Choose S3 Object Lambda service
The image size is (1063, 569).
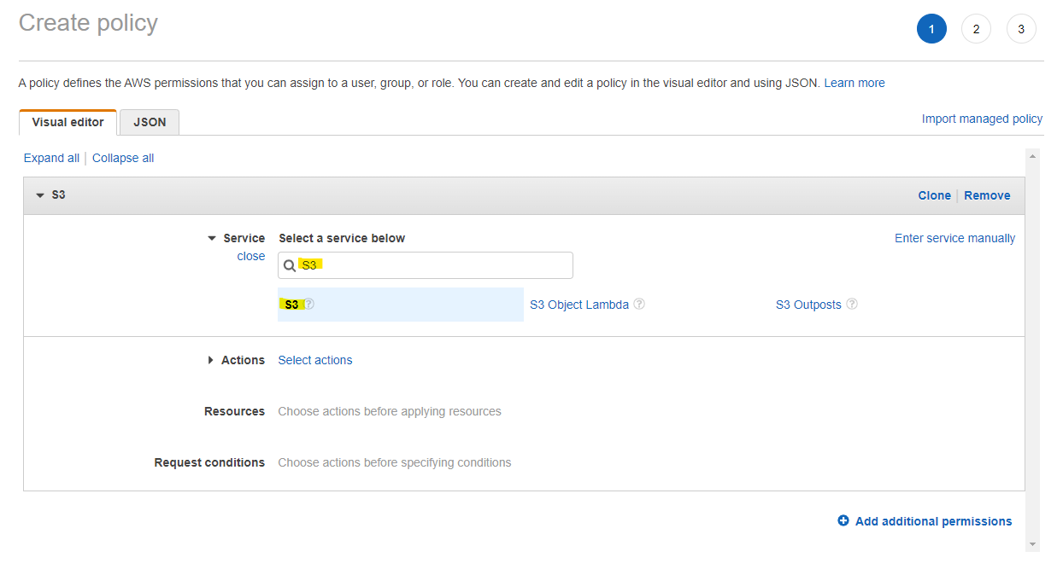pyautogui.click(x=578, y=304)
